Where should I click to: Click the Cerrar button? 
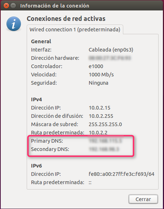tap(143, 199)
